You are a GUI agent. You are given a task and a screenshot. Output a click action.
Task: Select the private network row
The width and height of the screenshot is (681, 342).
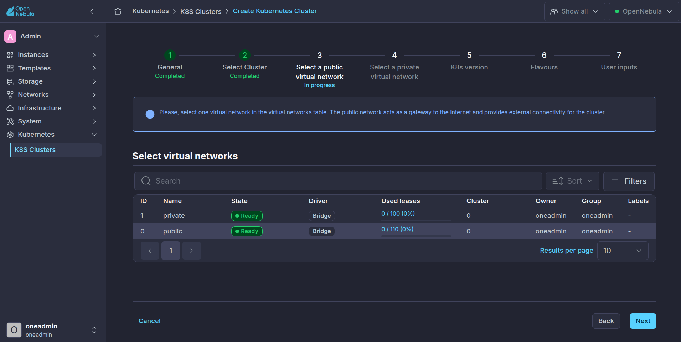pos(394,216)
